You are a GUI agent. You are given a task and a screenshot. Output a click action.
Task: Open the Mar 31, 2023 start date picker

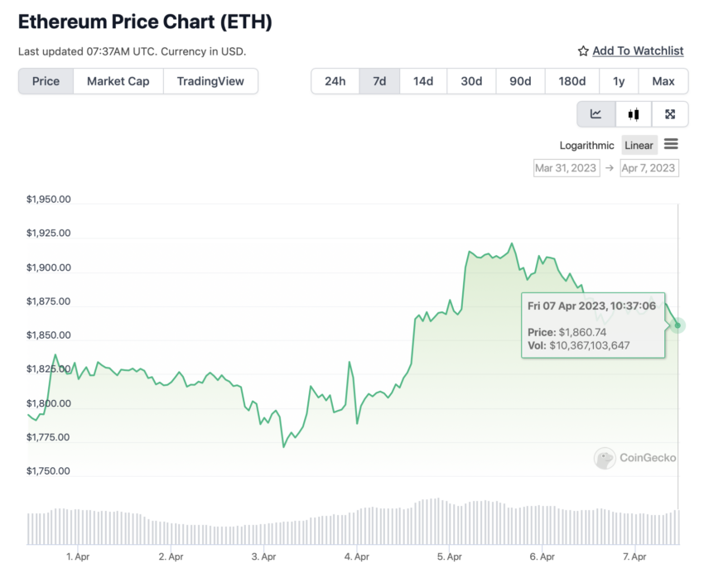coord(567,168)
